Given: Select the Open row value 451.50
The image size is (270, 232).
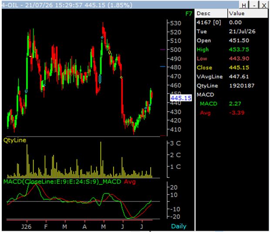Looking at the screenshot, I should (x=239, y=41).
